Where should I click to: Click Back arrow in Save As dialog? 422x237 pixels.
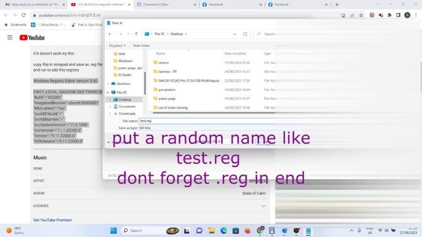coord(110,34)
